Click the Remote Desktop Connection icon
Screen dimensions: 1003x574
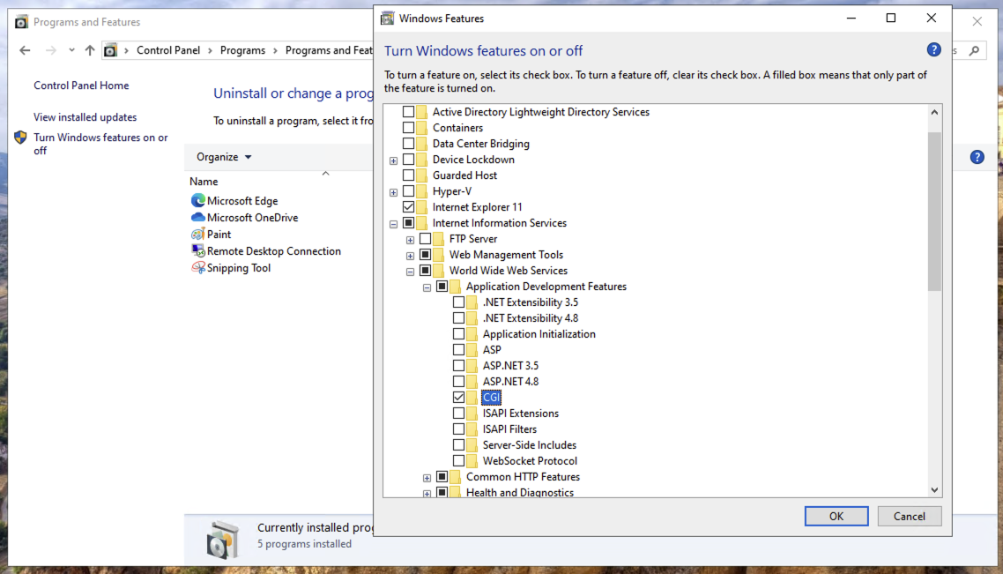pos(197,250)
